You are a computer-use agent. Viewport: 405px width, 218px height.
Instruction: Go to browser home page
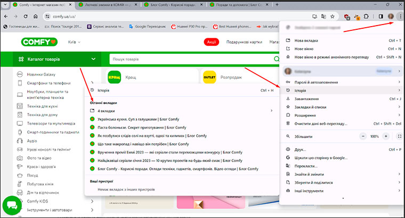point(35,17)
